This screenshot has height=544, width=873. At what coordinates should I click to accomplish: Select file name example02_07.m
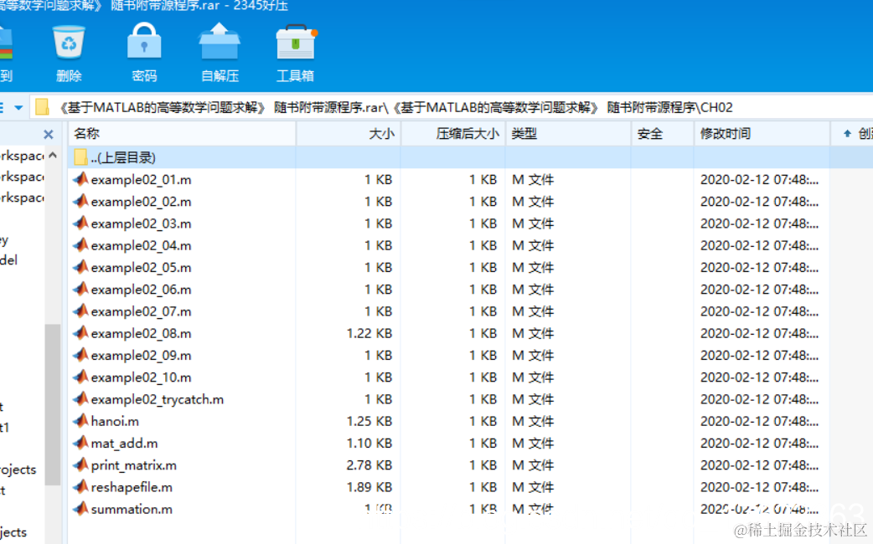pyautogui.click(x=141, y=311)
